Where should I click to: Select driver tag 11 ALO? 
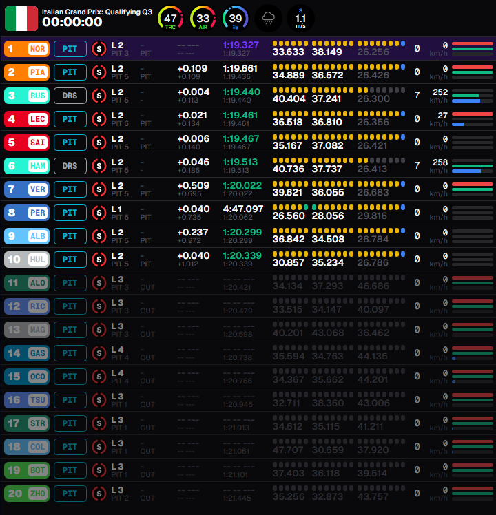click(x=27, y=283)
